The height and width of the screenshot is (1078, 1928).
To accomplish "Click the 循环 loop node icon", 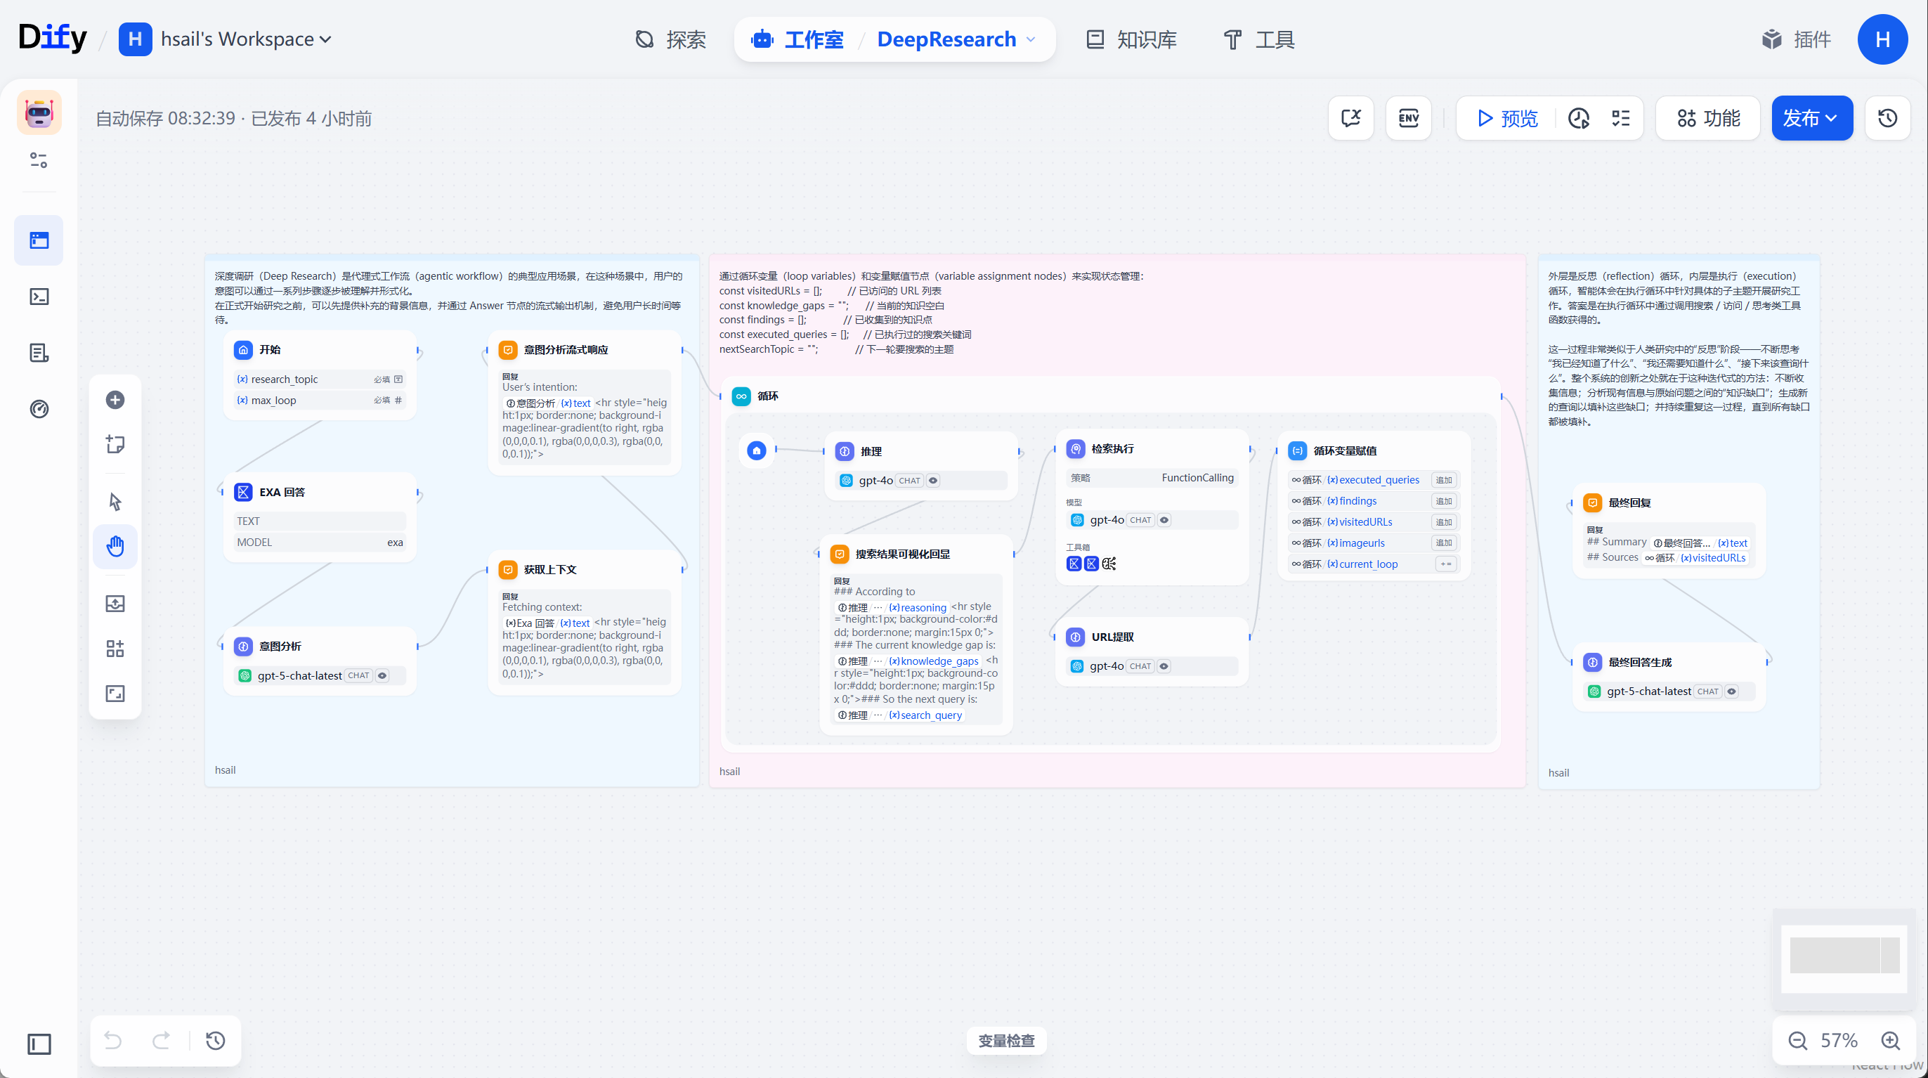I will (741, 396).
